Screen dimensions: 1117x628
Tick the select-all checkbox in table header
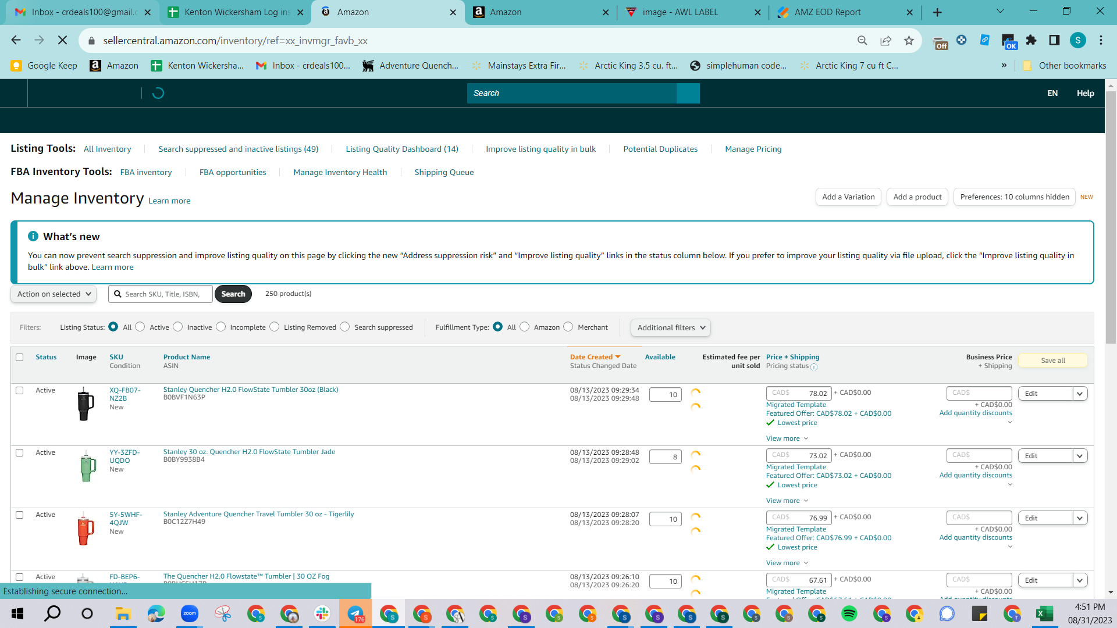coord(20,357)
